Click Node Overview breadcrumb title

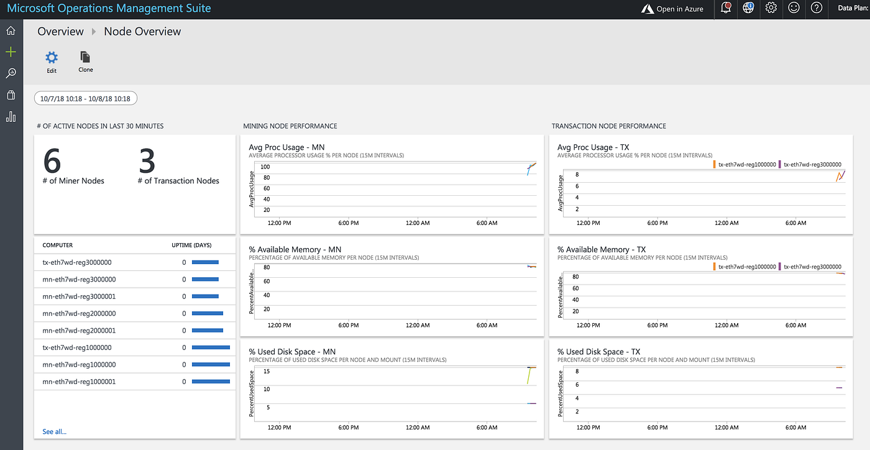click(x=142, y=32)
